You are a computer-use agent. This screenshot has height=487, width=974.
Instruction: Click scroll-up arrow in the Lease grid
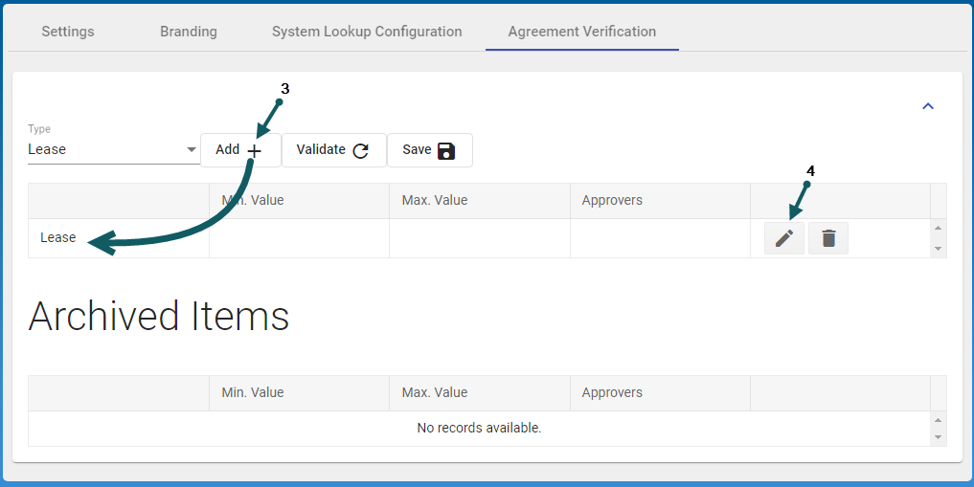[938, 228]
